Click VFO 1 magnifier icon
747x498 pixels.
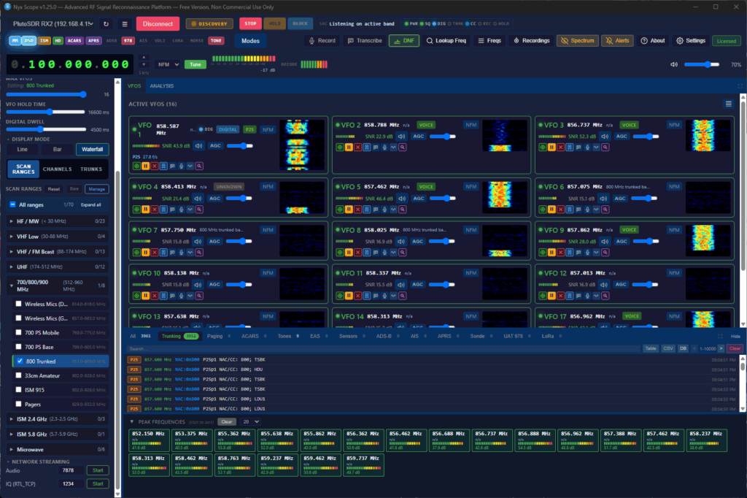[199, 166]
